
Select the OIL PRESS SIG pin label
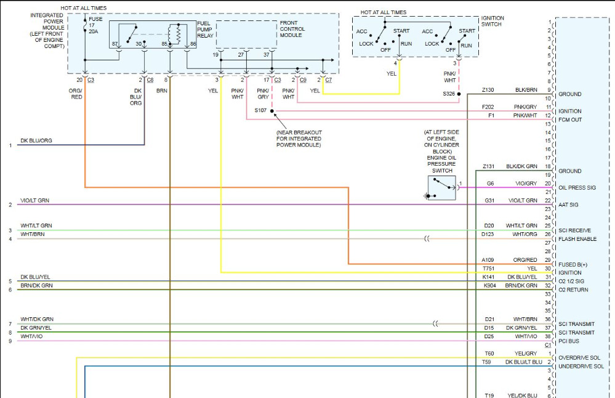(x=577, y=188)
